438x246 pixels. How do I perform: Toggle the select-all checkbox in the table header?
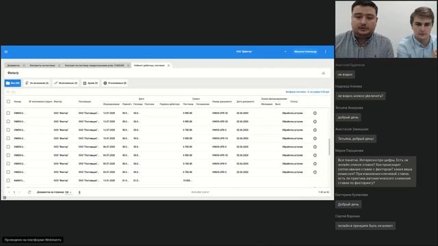point(8,102)
